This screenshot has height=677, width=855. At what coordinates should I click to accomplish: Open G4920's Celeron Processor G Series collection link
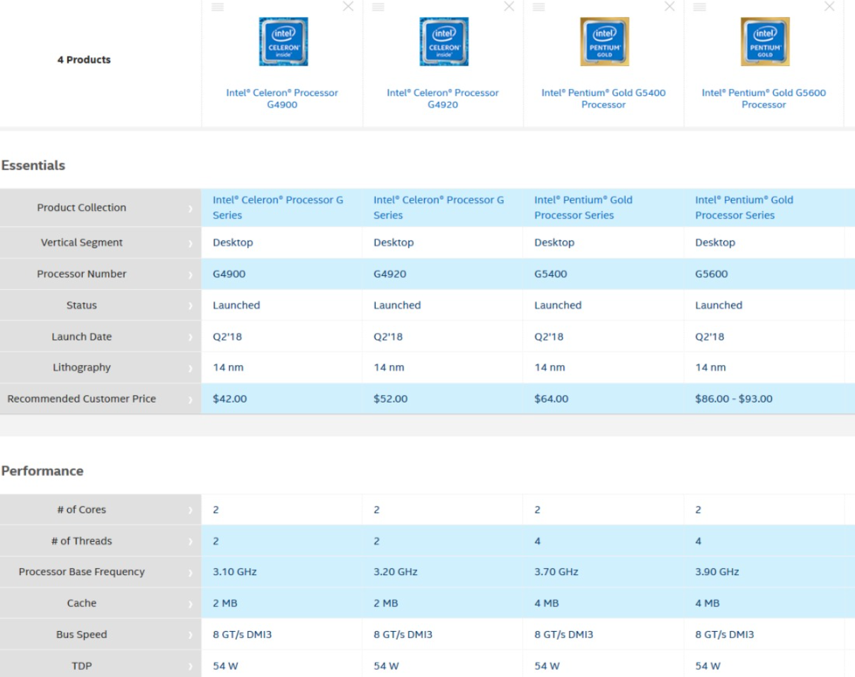439,207
